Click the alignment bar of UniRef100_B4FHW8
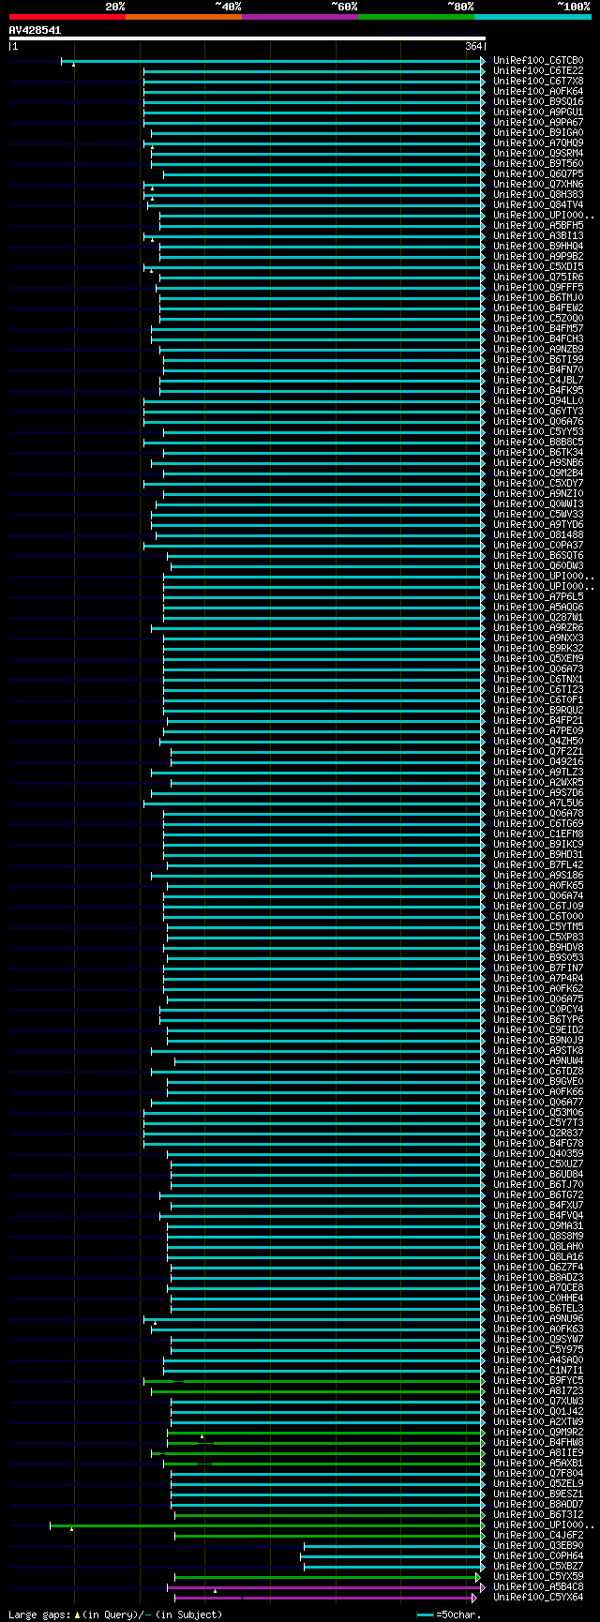 click(x=326, y=1443)
